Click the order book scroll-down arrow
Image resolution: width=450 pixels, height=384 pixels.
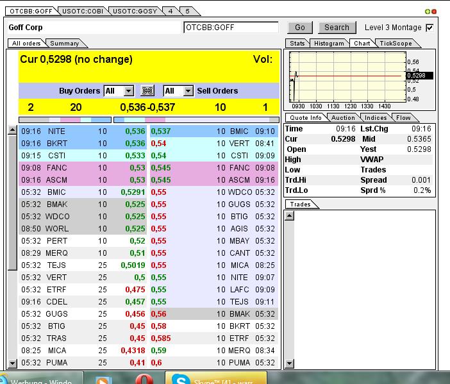12,363
